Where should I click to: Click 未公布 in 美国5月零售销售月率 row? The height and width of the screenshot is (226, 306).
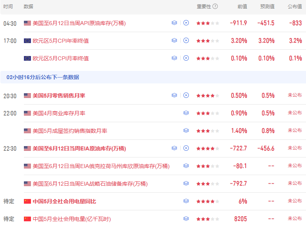tap(295, 95)
